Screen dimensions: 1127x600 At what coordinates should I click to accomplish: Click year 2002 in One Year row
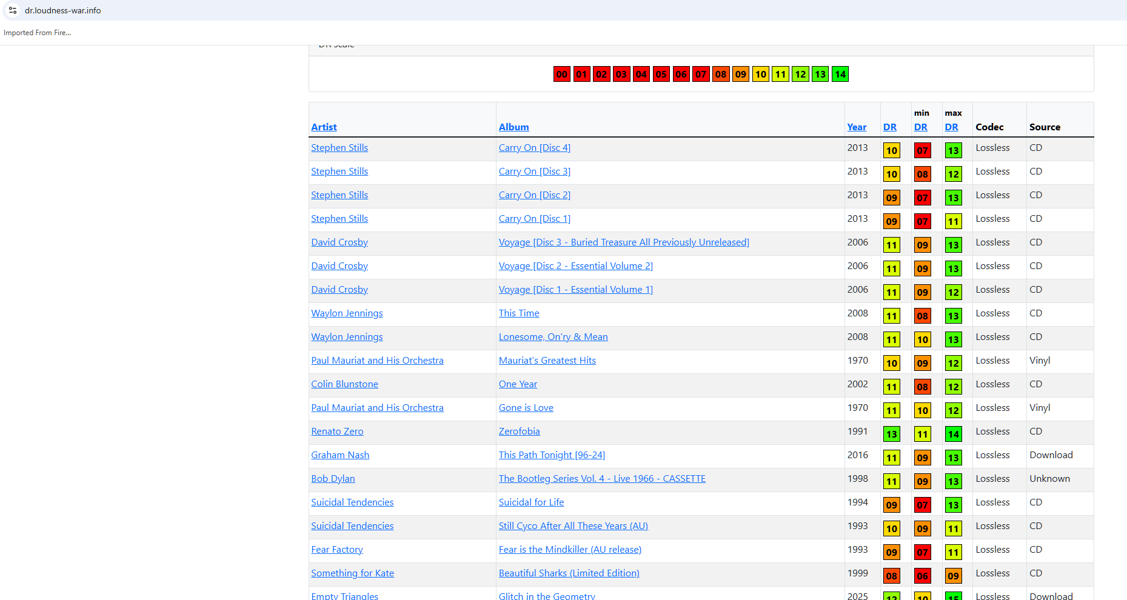(x=857, y=384)
